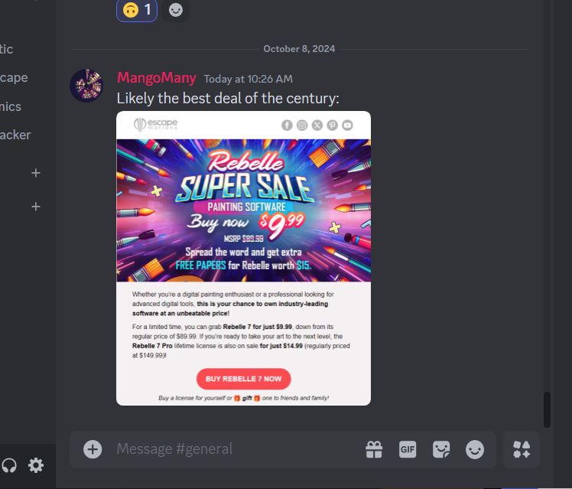The width and height of the screenshot is (572, 489).
Task: Click the MangoMany username
Action: 157,78
